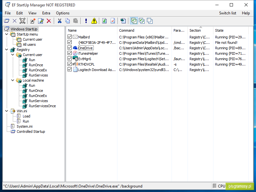The image size is (256, 192).
Task: Create a new startup entry with the shortcut-star icon
Action: pyautogui.click(x=33, y=21)
